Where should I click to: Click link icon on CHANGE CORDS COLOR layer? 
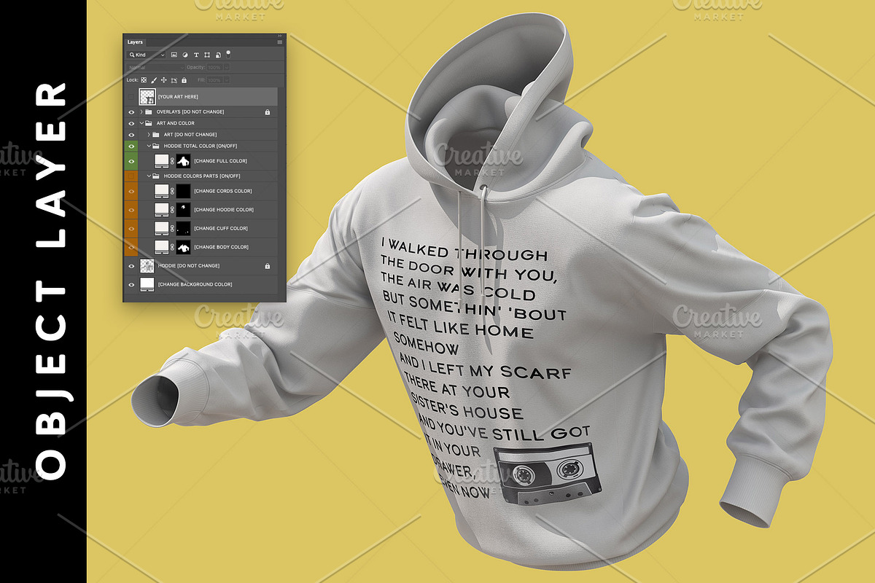point(173,191)
